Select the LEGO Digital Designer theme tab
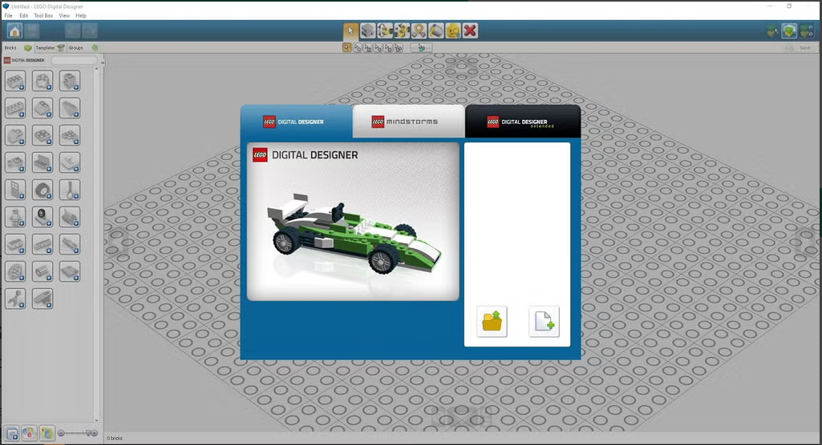Viewport: 822px width, 445px height. (296, 122)
